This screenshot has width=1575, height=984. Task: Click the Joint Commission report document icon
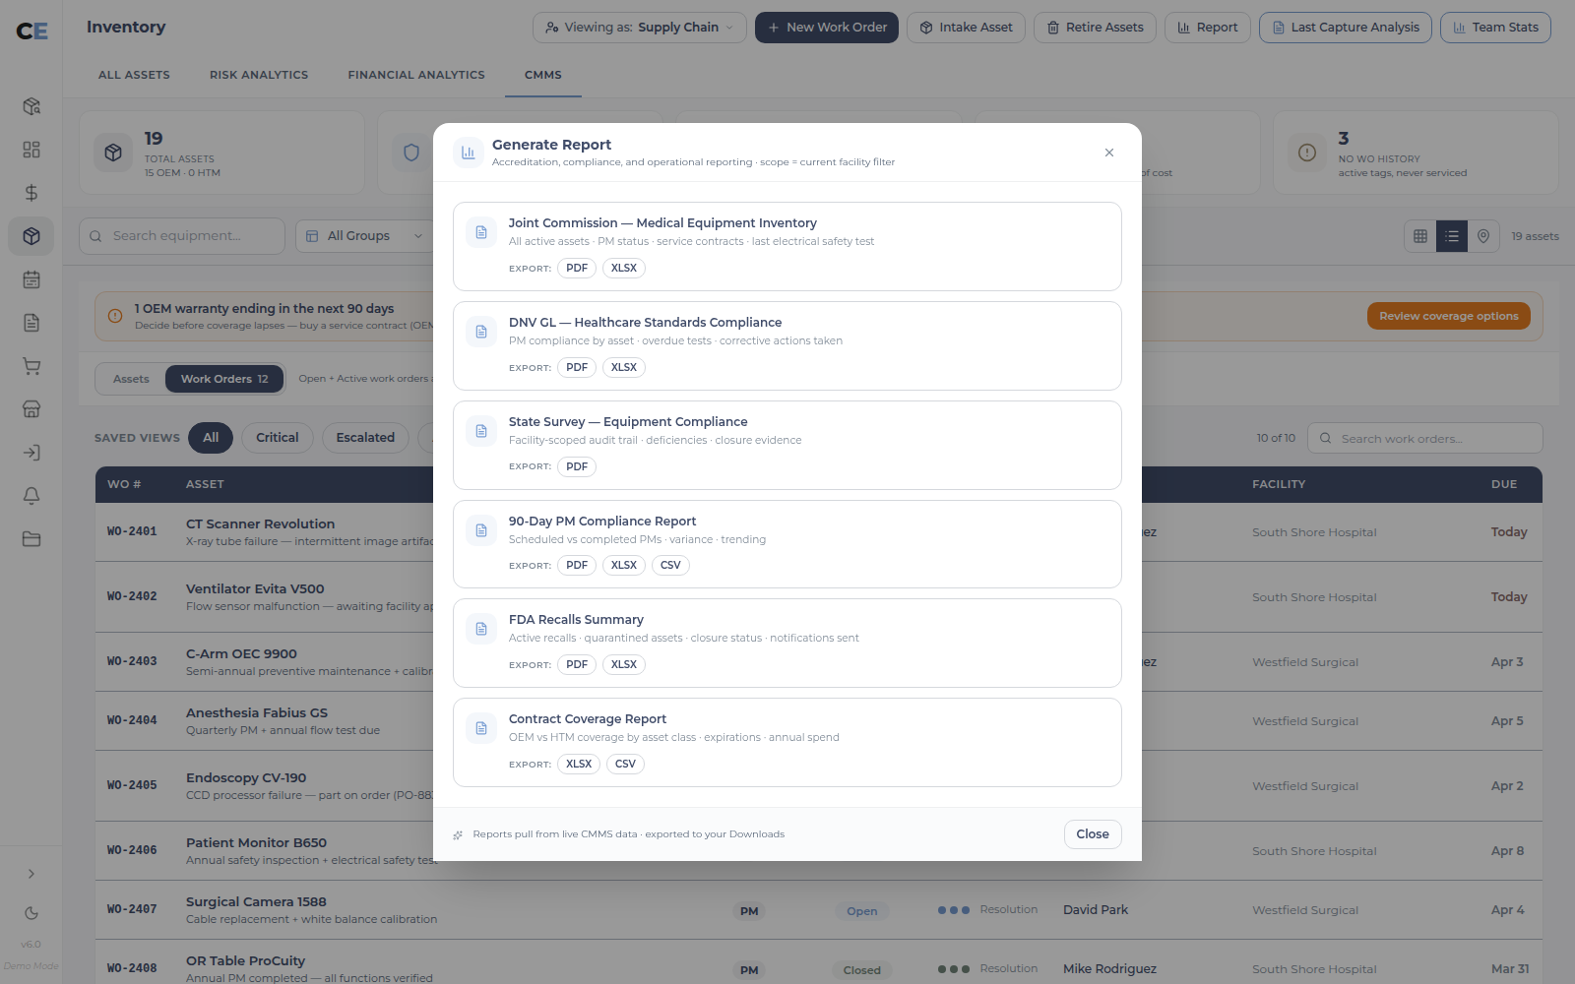[481, 232]
